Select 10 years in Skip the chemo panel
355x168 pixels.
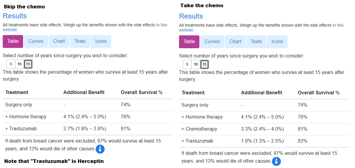pyautogui.click(x=19, y=64)
